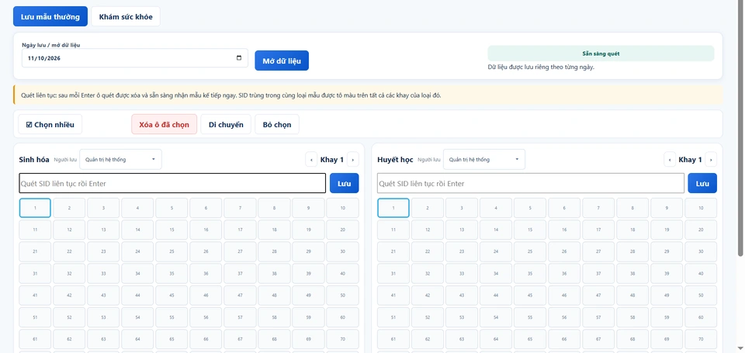Click the Ngày lưu / mở dữ liệu label

tap(51, 45)
